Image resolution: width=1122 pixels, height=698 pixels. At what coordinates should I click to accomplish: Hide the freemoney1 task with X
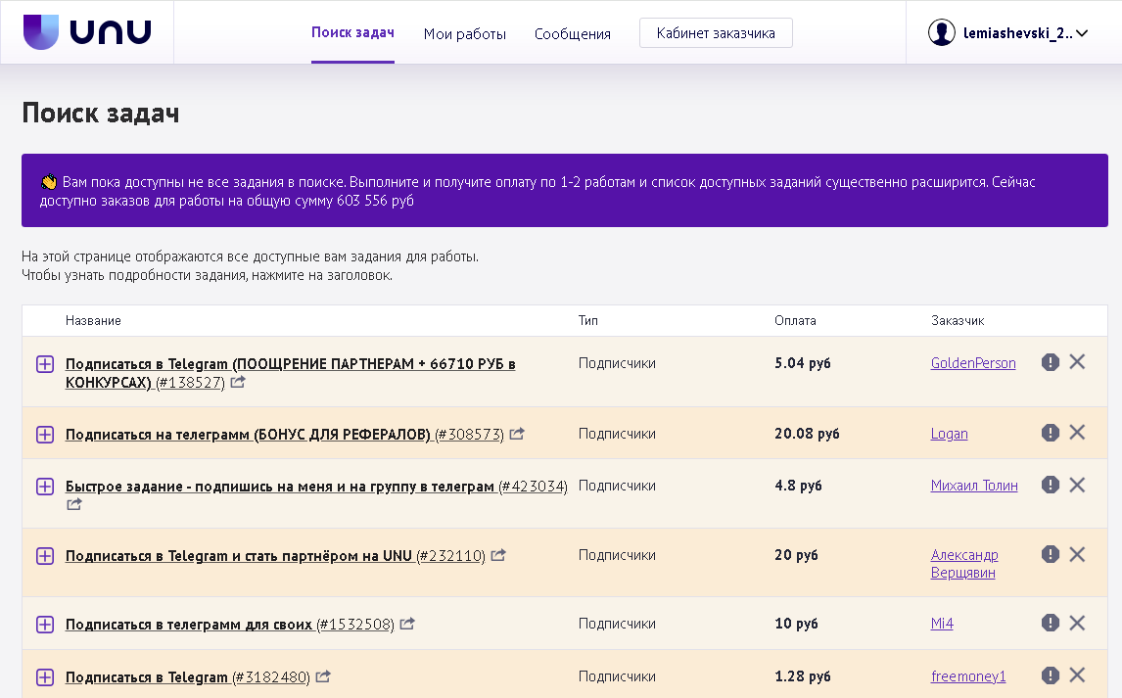(1077, 675)
